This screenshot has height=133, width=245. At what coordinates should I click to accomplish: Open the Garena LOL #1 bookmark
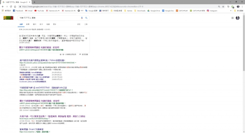[x=53, y=11]
